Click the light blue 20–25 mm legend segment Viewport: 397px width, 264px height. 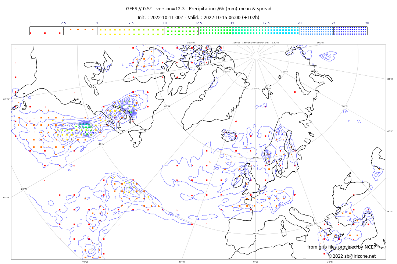click(316, 31)
